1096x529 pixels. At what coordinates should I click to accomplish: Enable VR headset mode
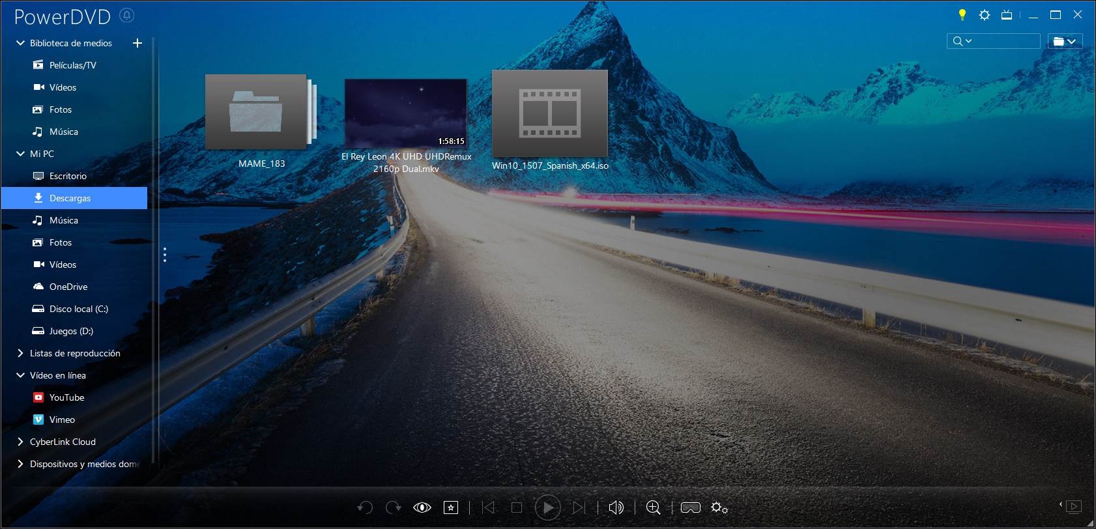(x=691, y=508)
